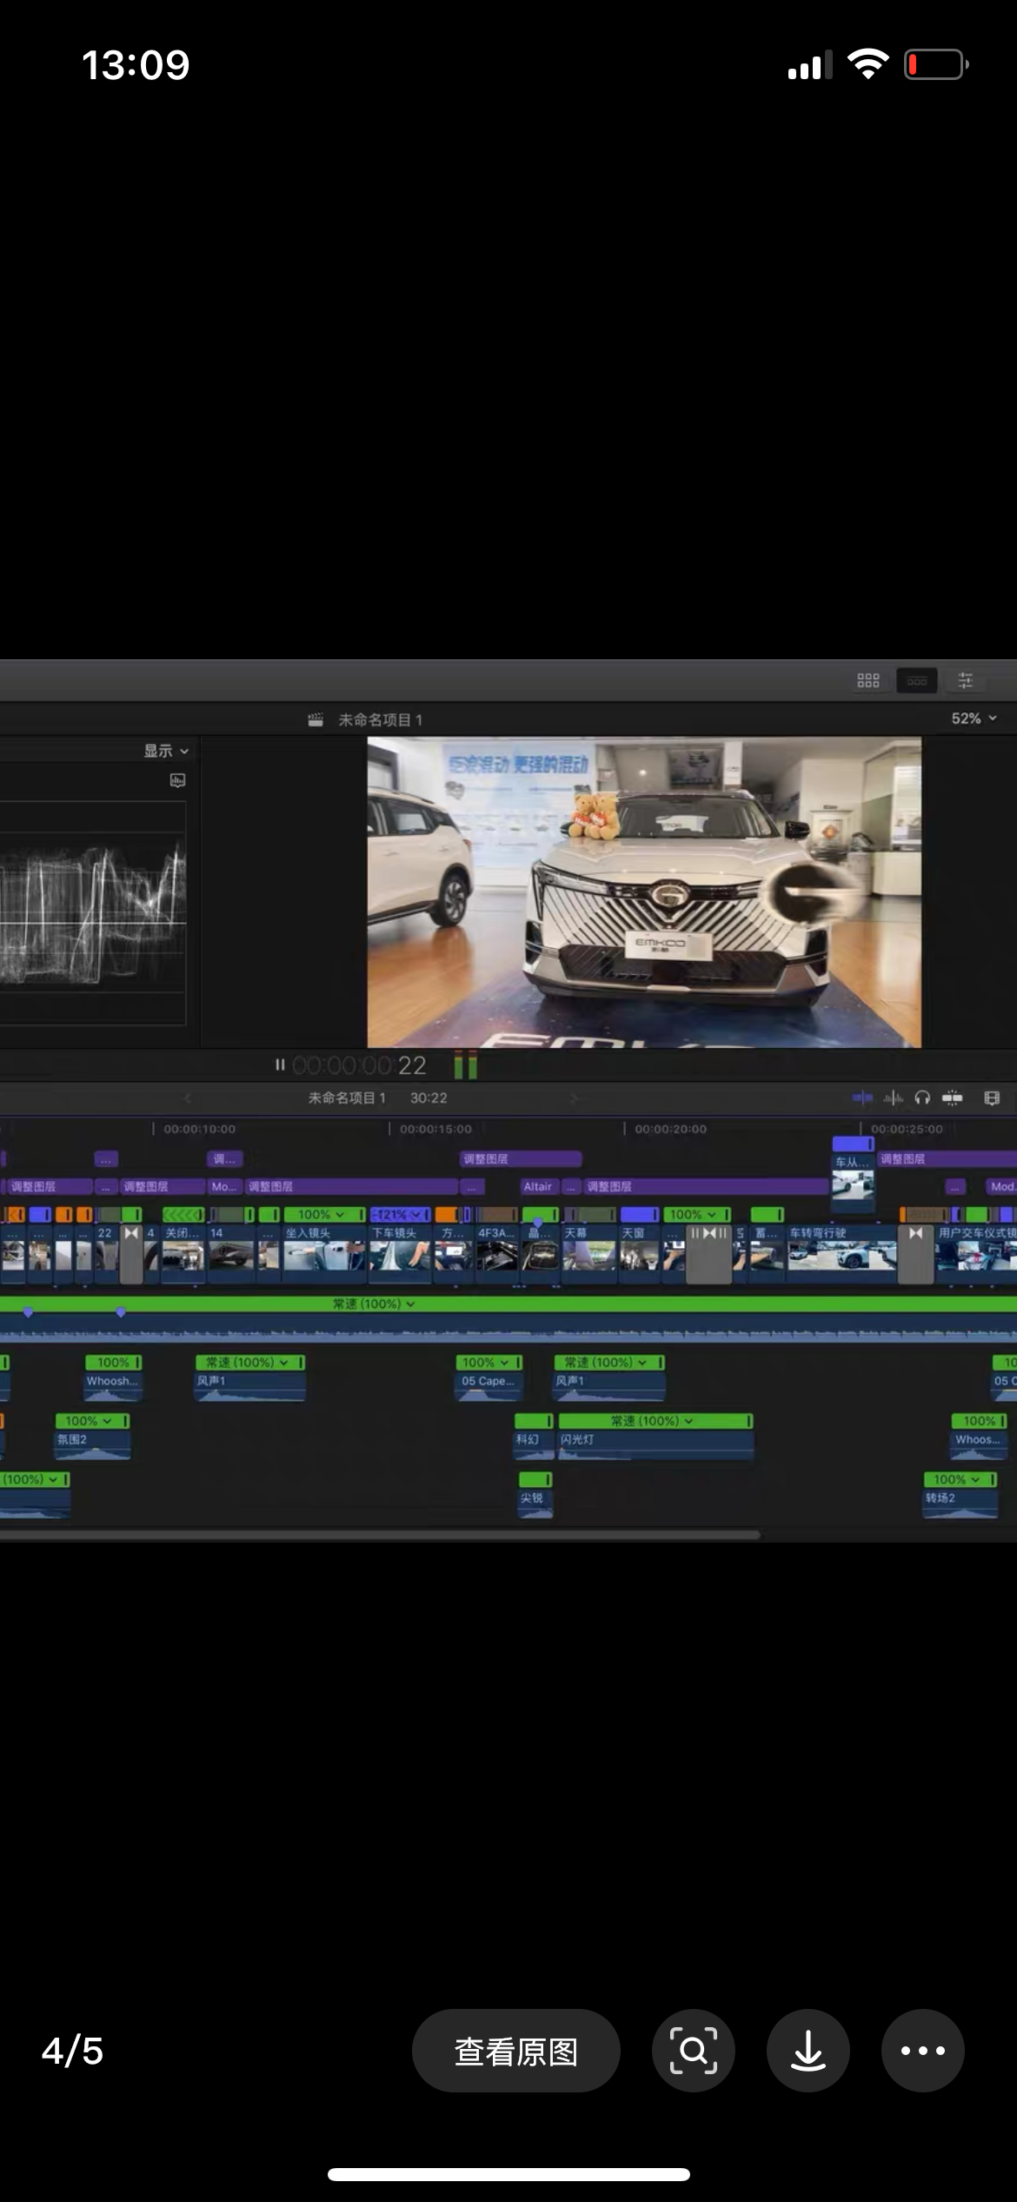The width and height of the screenshot is (1017, 2202).
Task: Select the 坐入镜头 video clip
Action: (324, 1252)
